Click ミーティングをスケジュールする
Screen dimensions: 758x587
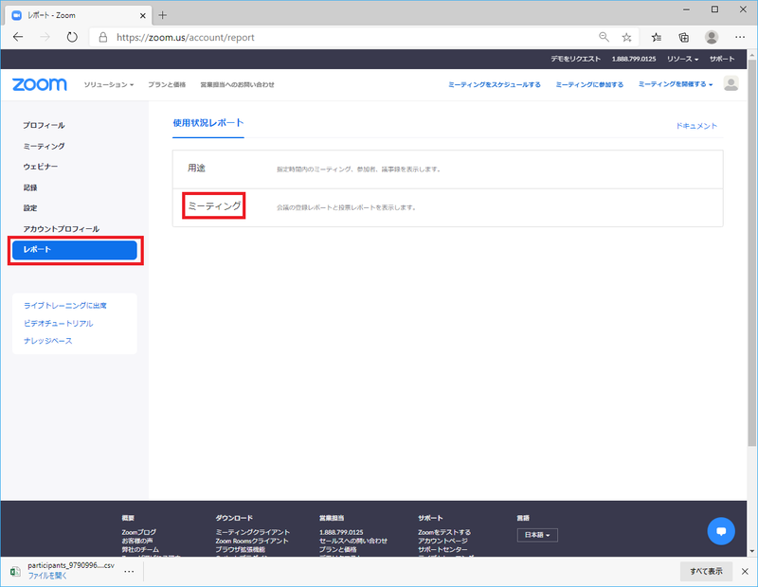(495, 84)
